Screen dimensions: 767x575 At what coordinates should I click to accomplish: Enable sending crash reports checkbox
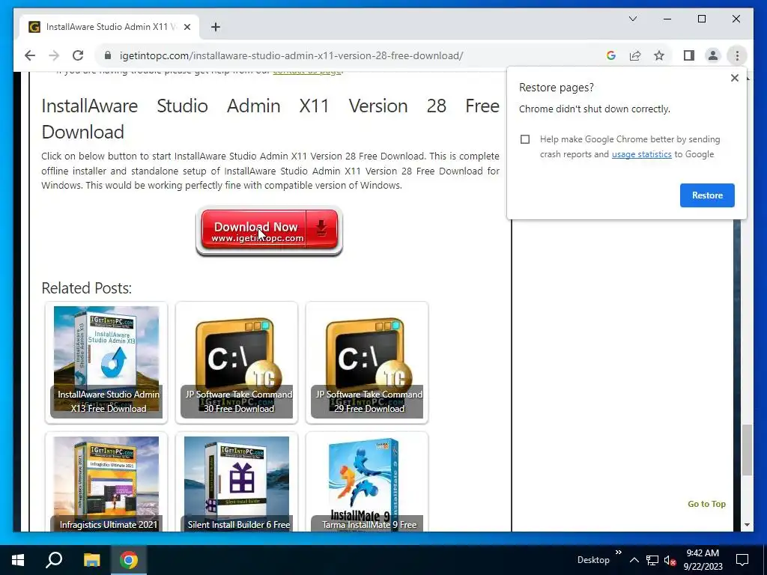pyautogui.click(x=525, y=139)
